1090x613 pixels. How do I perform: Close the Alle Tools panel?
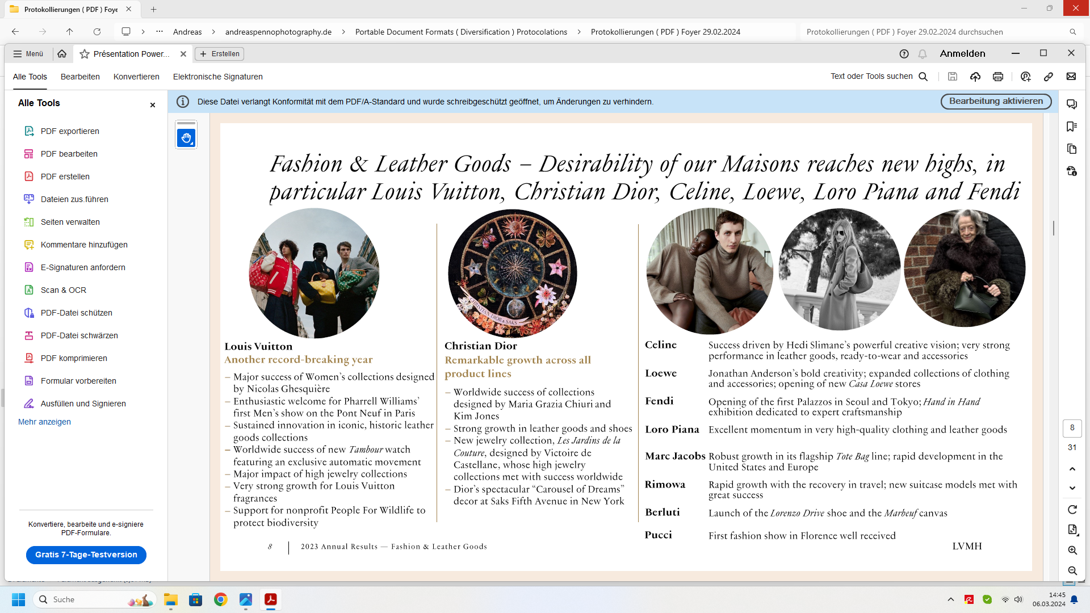tap(152, 105)
